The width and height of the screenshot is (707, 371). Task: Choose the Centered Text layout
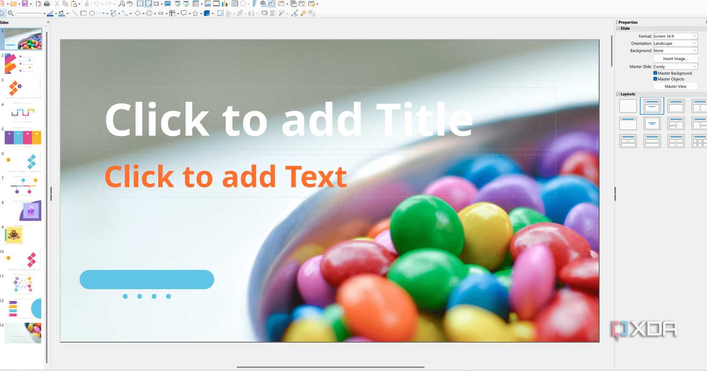[x=652, y=123]
